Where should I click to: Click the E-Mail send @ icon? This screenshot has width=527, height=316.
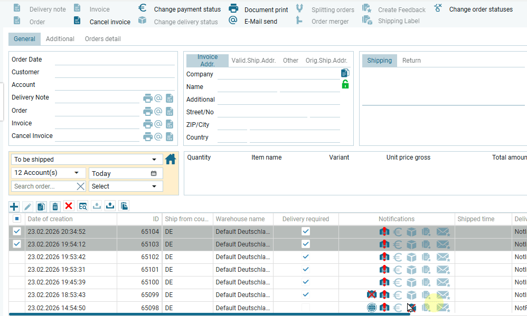(233, 21)
